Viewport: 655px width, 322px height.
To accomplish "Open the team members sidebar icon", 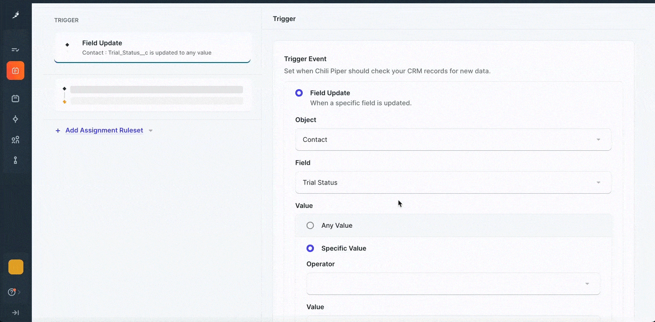I will pyautogui.click(x=15, y=140).
